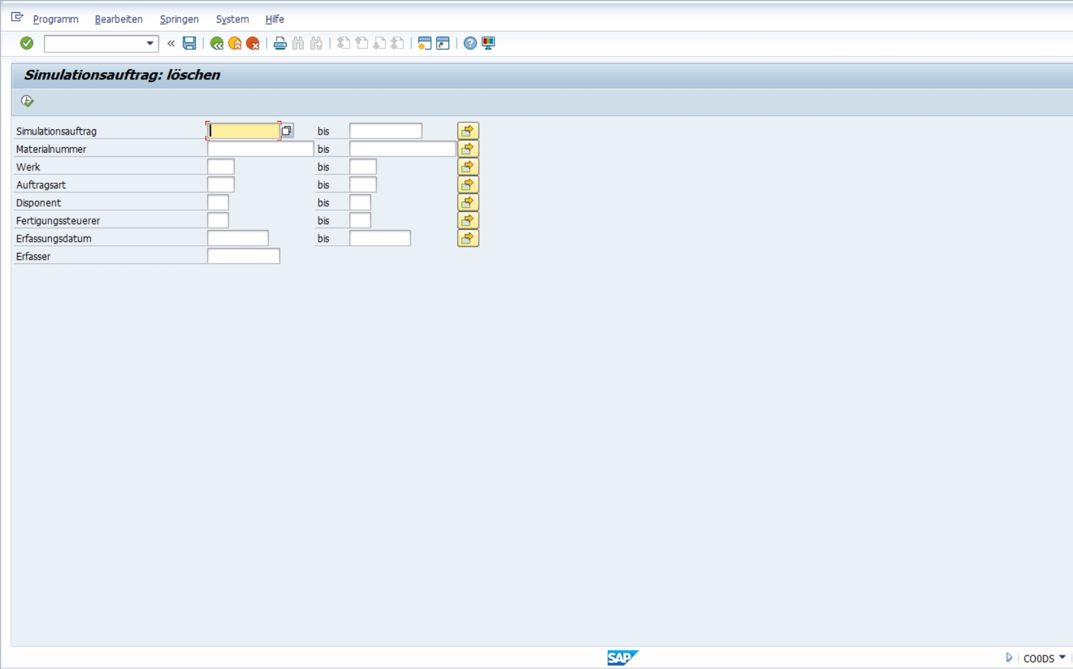Click the Materialnummer bis field
The height and width of the screenshot is (669, 1073).
(403, 149)
